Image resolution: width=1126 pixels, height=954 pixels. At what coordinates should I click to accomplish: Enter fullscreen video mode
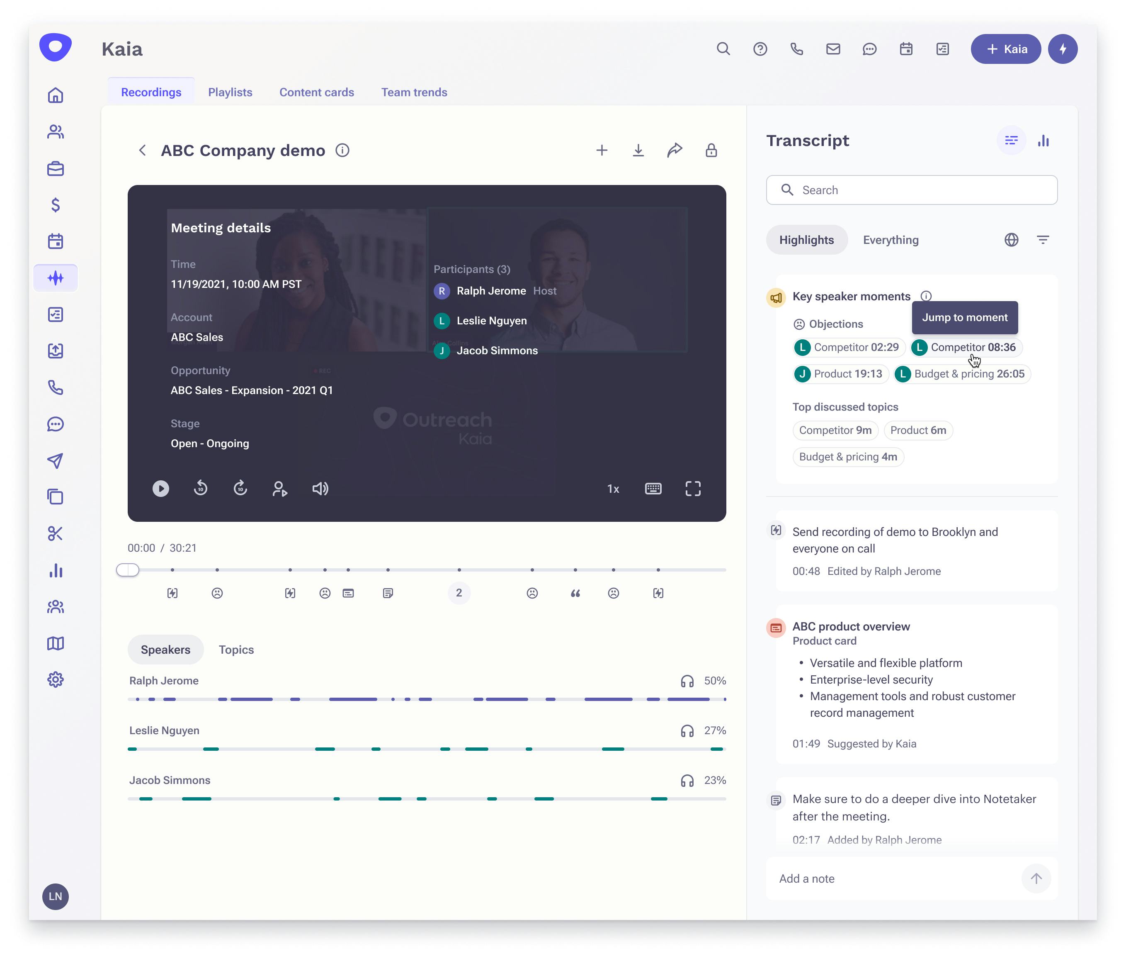pyautogui.click(x=692, y=488)
